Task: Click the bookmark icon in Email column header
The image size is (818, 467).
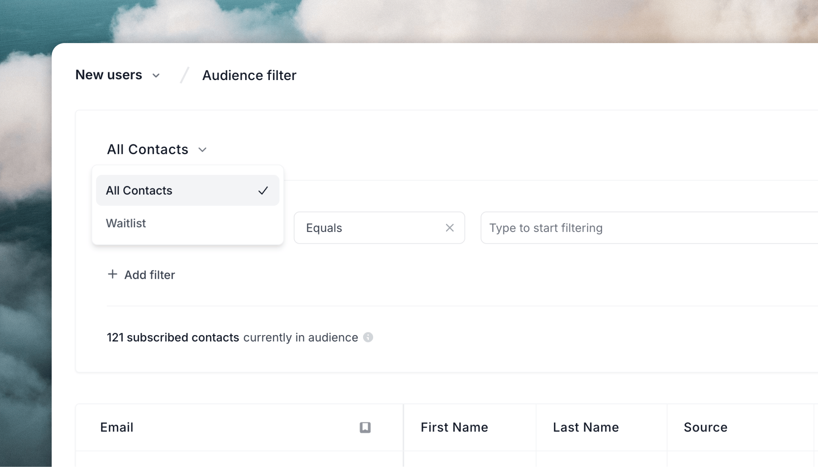Action: point(365,427)
